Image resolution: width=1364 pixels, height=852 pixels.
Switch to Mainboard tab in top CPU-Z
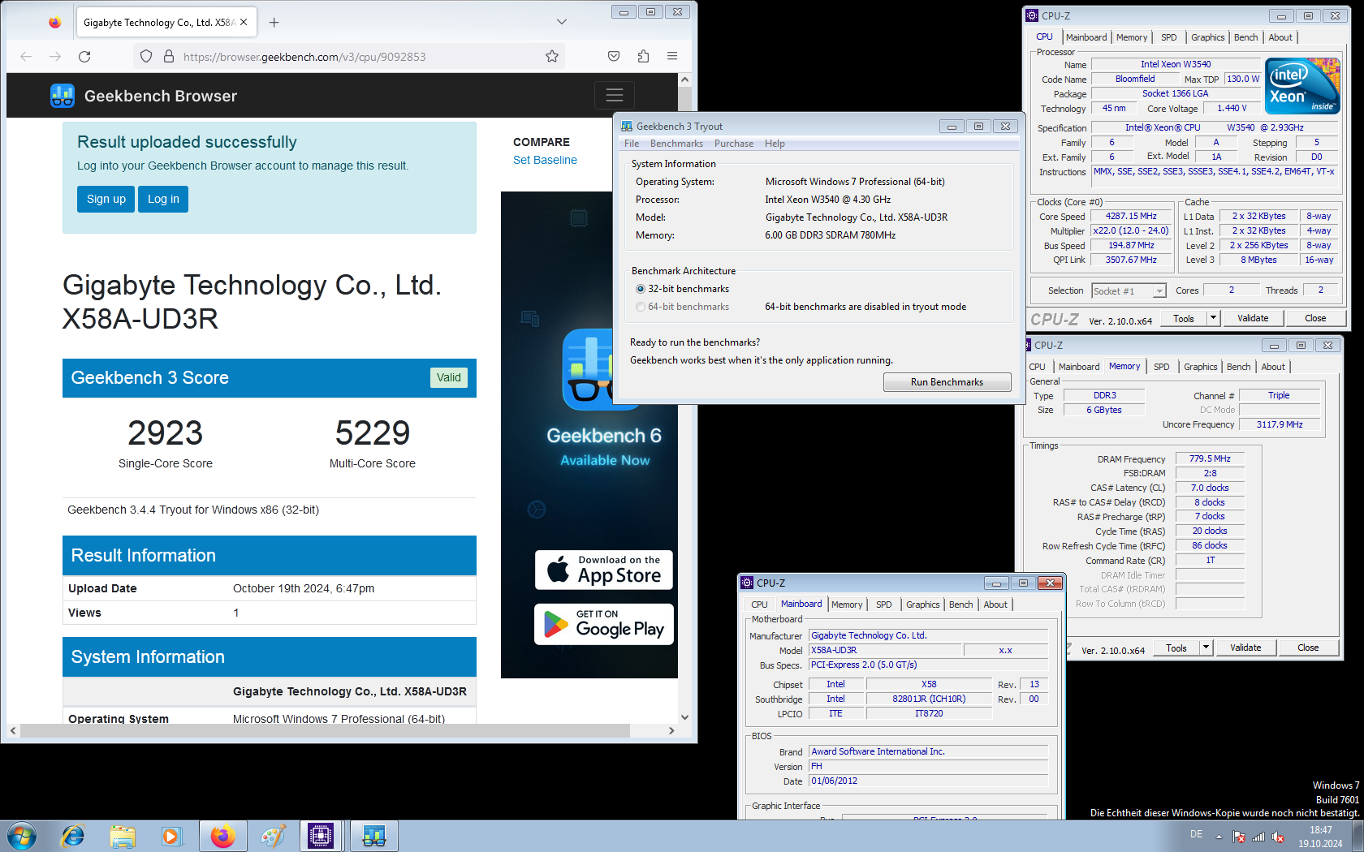point(1086,37)
